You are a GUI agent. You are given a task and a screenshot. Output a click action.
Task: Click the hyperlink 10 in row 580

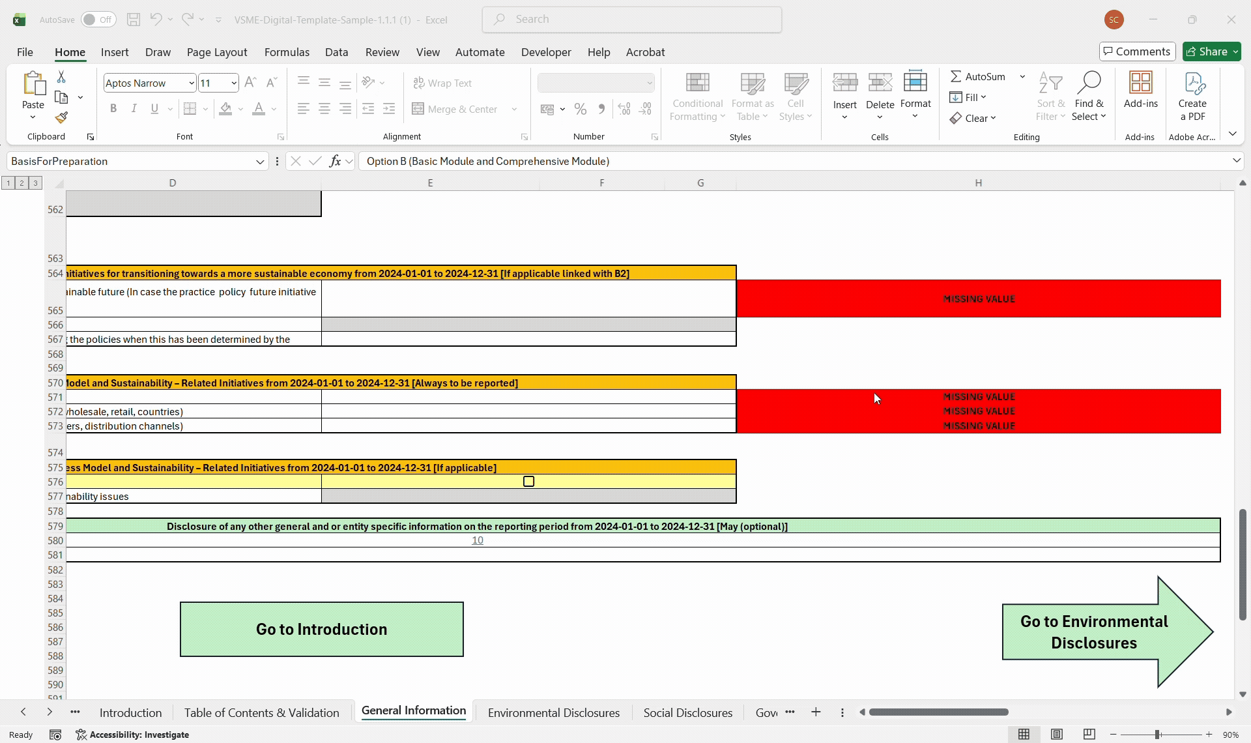478,540
